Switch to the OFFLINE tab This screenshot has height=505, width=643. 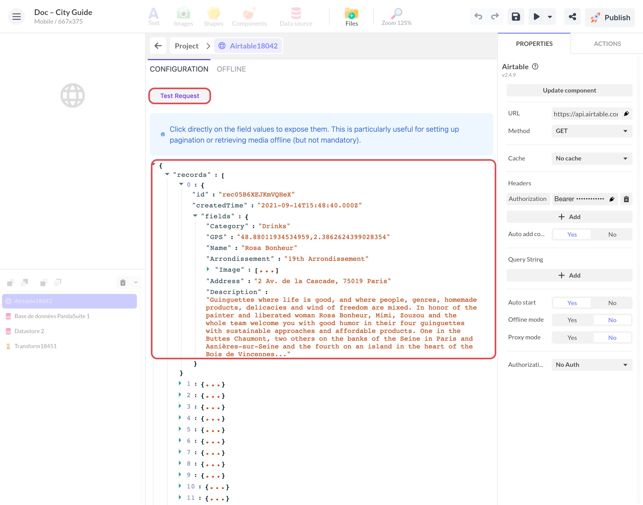pos(231,69)
